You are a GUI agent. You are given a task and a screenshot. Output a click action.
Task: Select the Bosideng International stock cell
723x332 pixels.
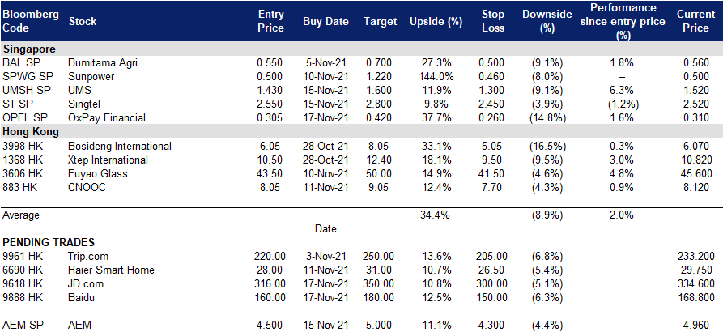point(120,147)
